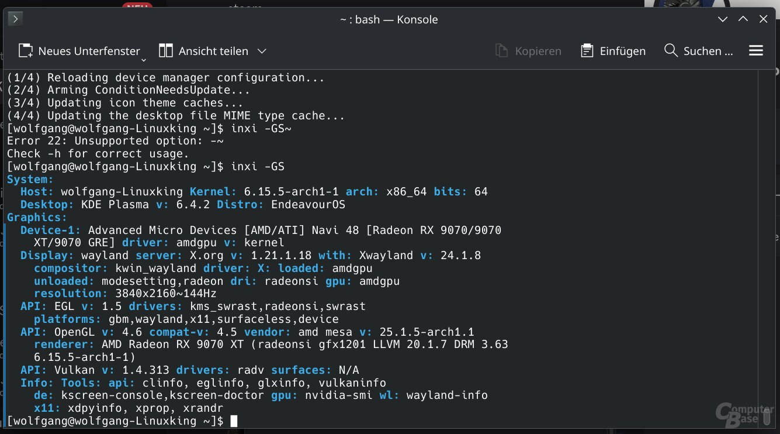Click the Konsole terminal icon in title bar
The image size is (780, 434).
(16, 19)
